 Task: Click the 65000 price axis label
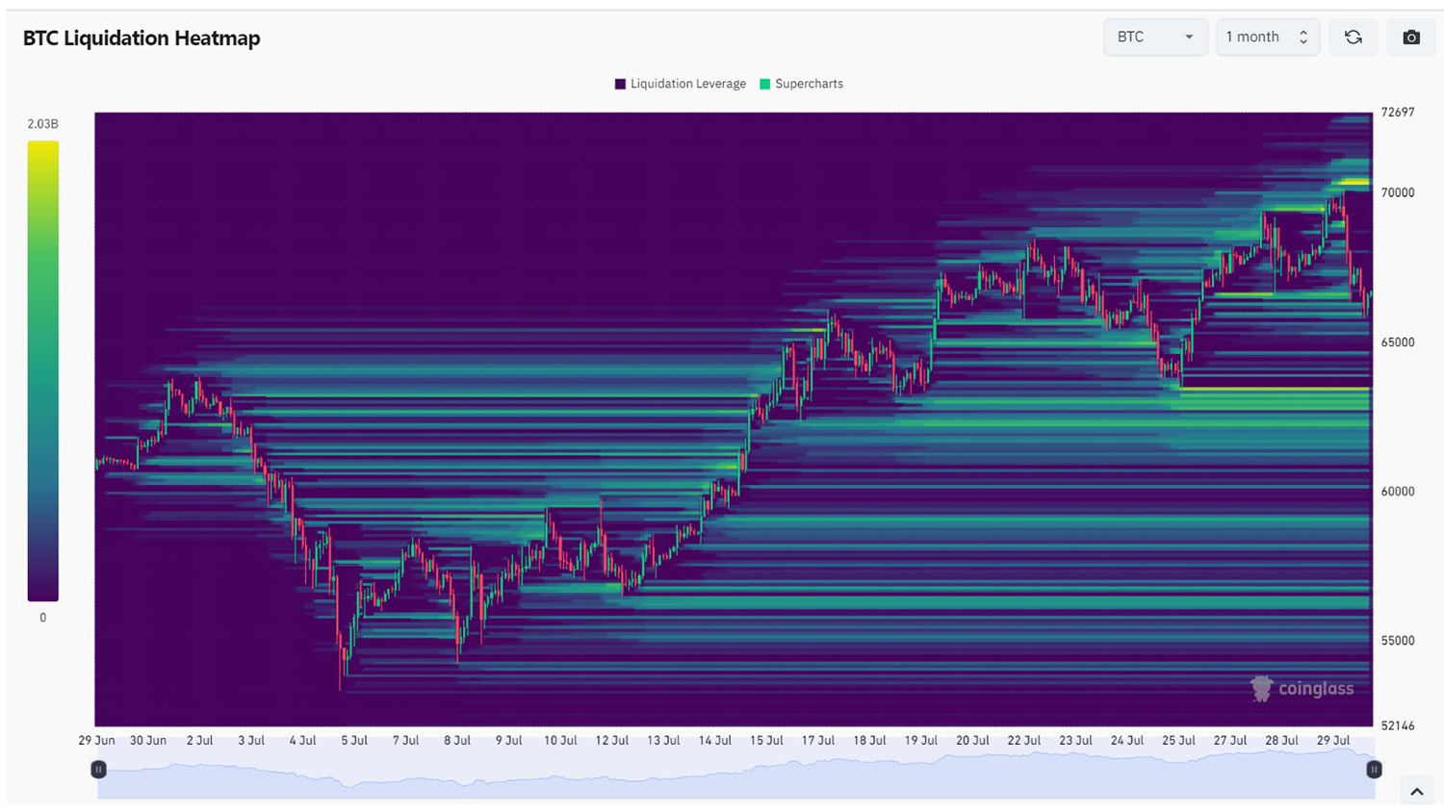point(1398,343)
